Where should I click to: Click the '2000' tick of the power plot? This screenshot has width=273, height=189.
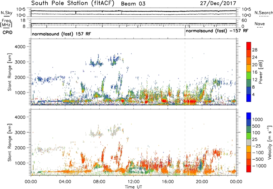[20, 77]
